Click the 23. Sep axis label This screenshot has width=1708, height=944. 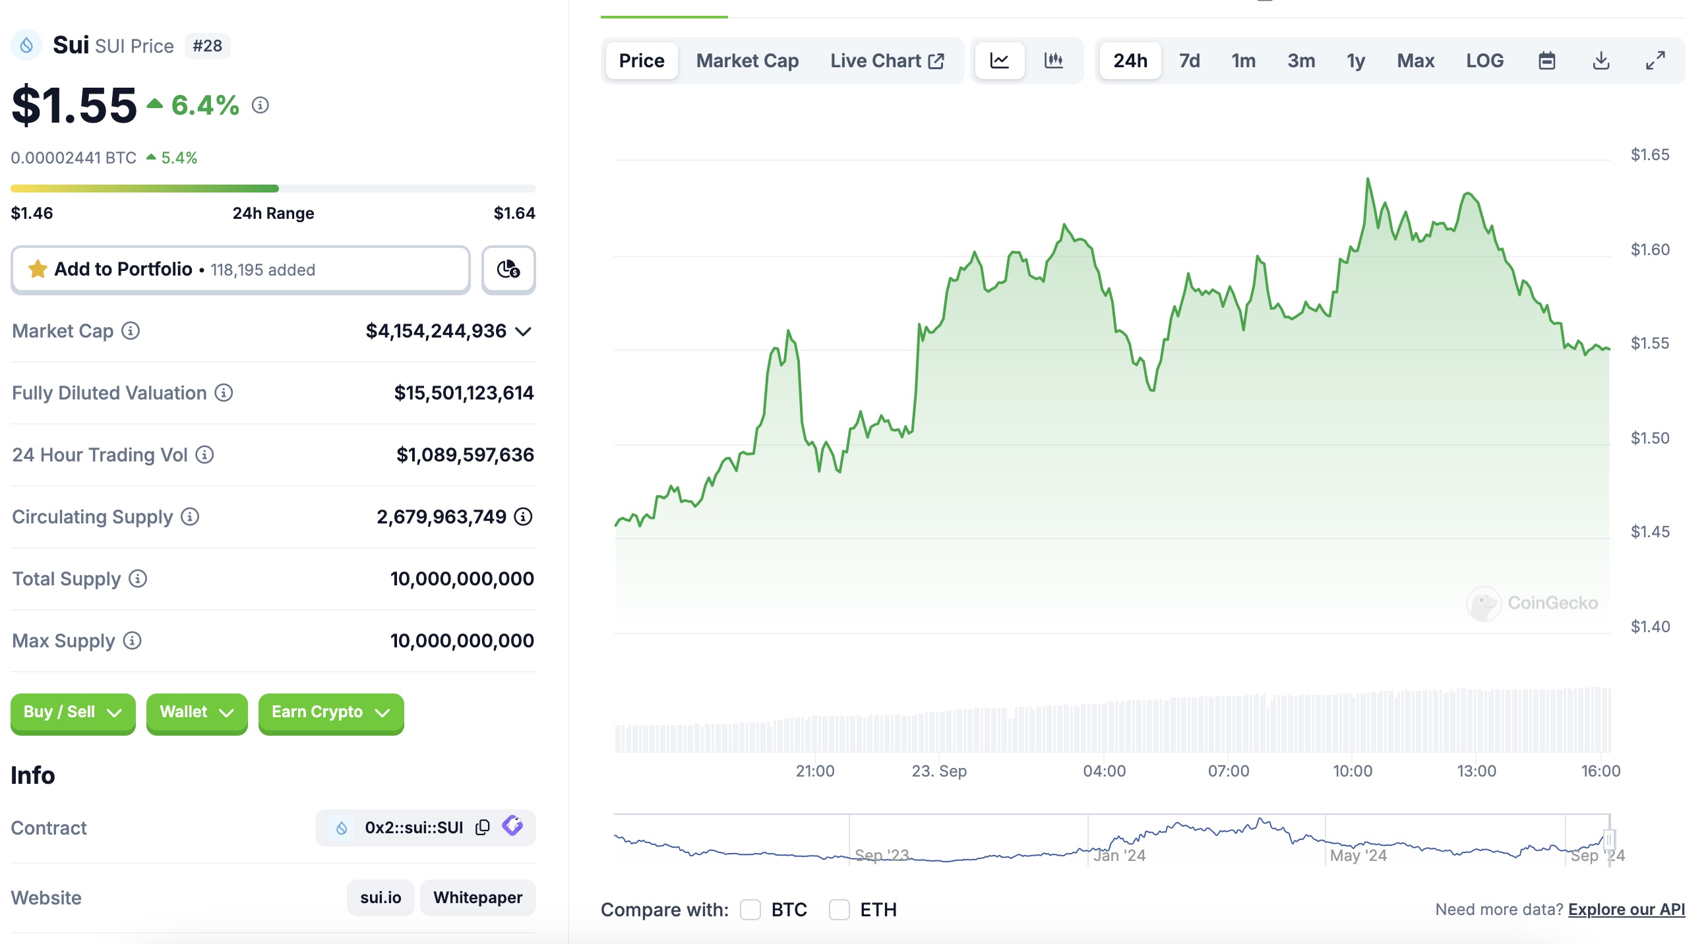tap(939, 771)
